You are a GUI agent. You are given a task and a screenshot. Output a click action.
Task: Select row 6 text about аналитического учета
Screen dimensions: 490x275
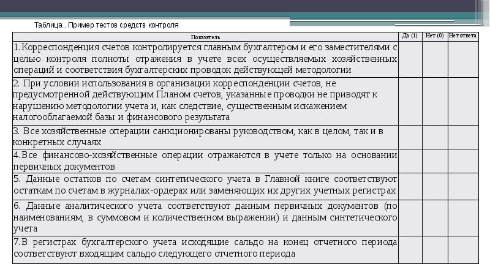click(205, 217)
